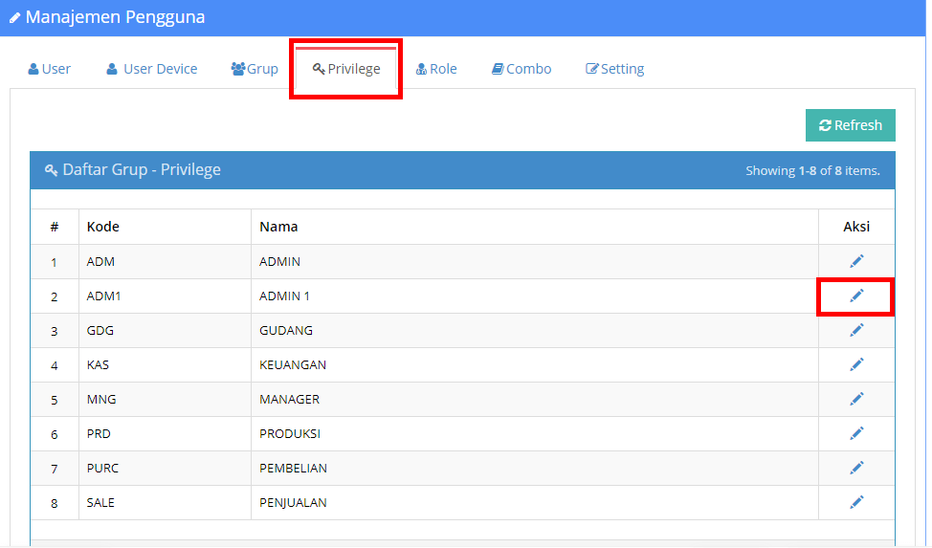Click the Daftar Grup - Privilege heading

[x=142, y=170]
